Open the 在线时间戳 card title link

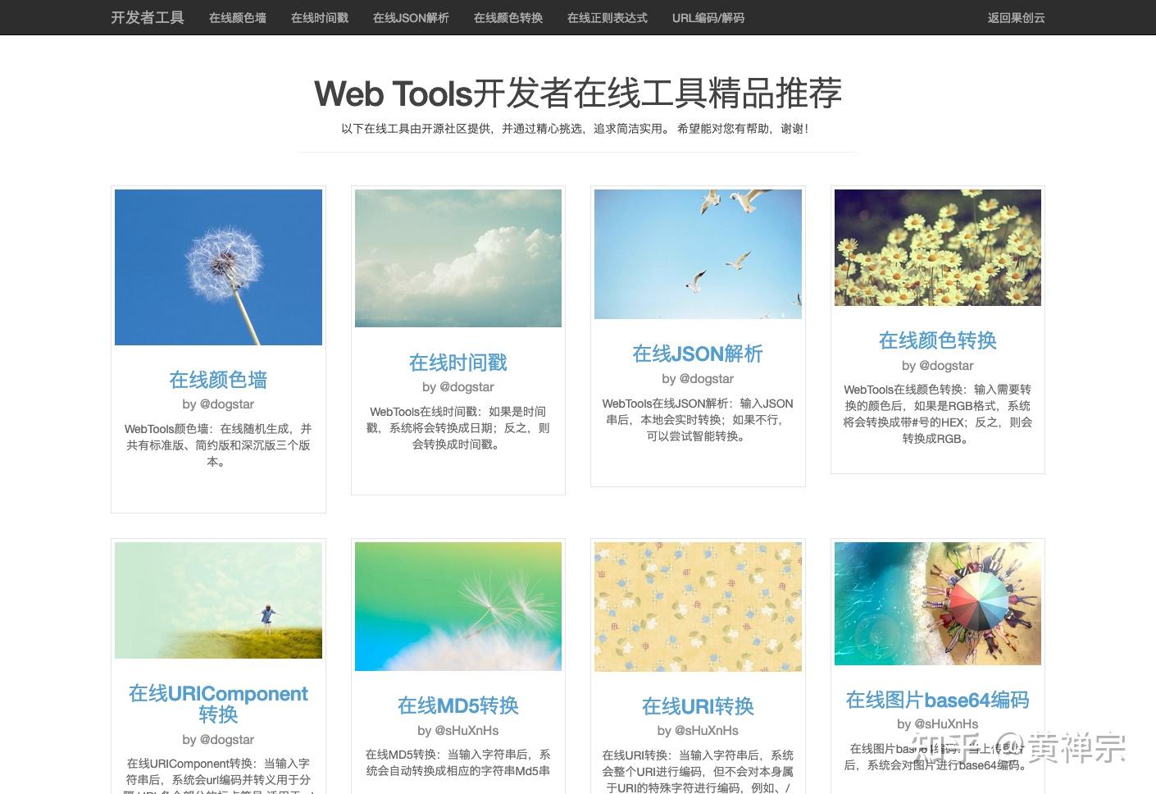click(457, 362)
